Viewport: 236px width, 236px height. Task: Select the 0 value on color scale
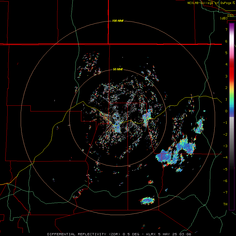(226, 111)
